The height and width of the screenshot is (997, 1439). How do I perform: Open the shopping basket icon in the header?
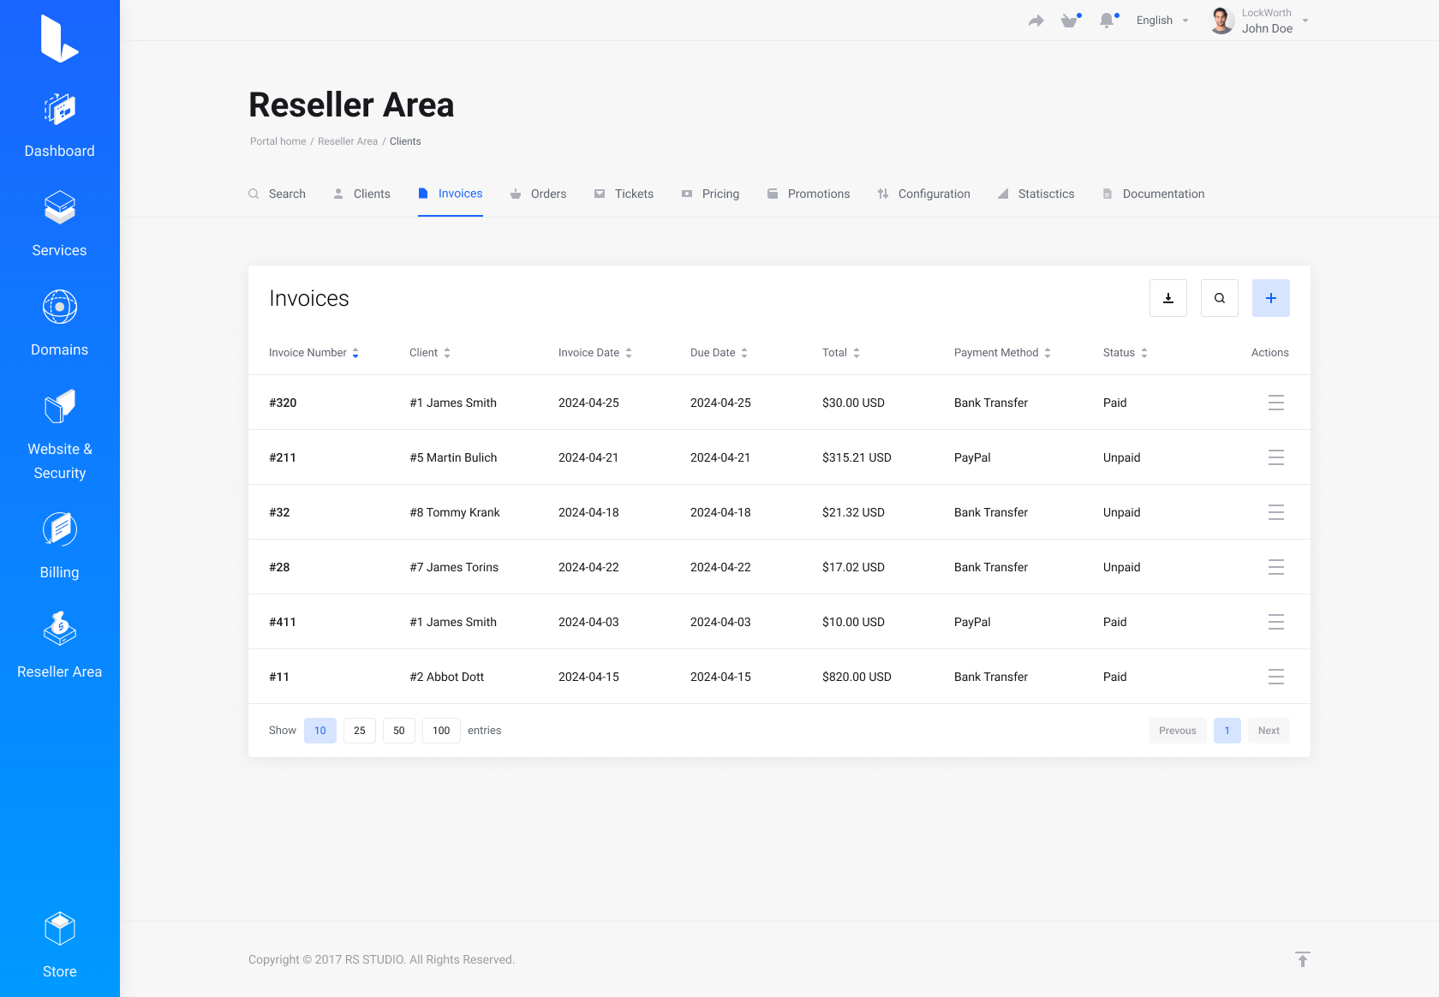coord(1070,21)
